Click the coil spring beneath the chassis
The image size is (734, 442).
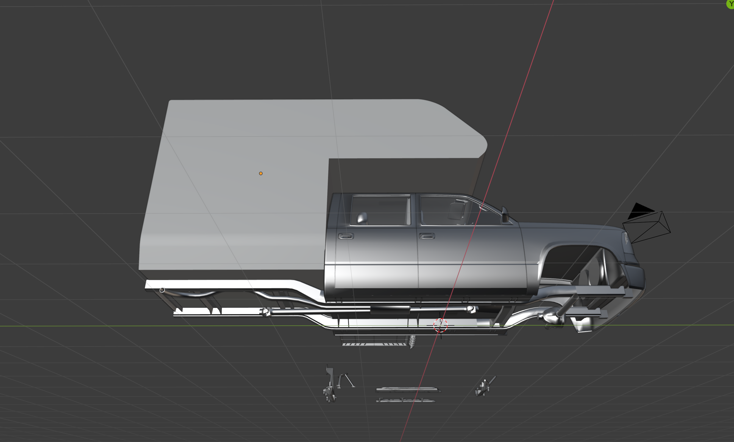[413, 342]
